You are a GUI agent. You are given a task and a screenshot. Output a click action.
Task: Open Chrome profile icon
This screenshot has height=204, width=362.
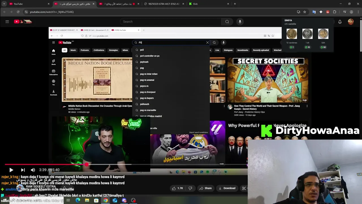(351, 12)
